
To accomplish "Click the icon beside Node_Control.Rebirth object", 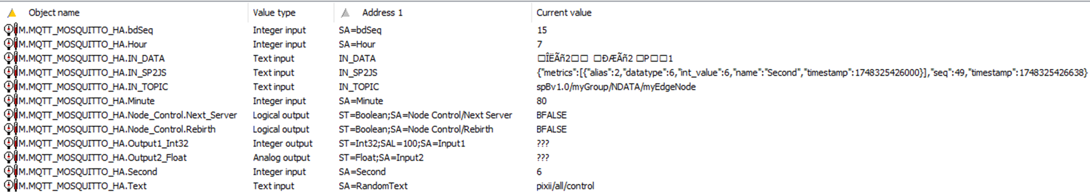I will pyautogui.click(x=11, y=129).
